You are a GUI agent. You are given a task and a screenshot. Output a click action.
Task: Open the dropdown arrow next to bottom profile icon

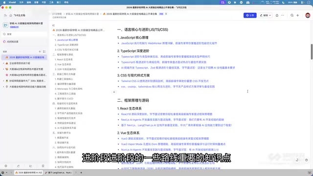point(6,173)
